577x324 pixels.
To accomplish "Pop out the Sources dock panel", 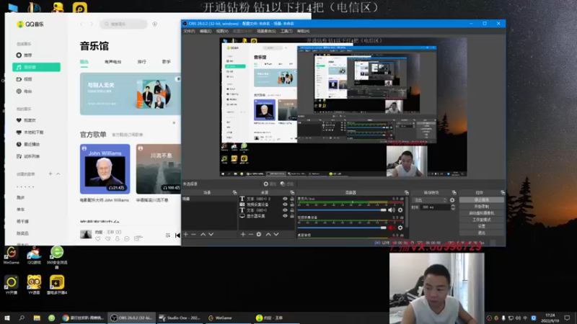I will [x=292, y=192].
